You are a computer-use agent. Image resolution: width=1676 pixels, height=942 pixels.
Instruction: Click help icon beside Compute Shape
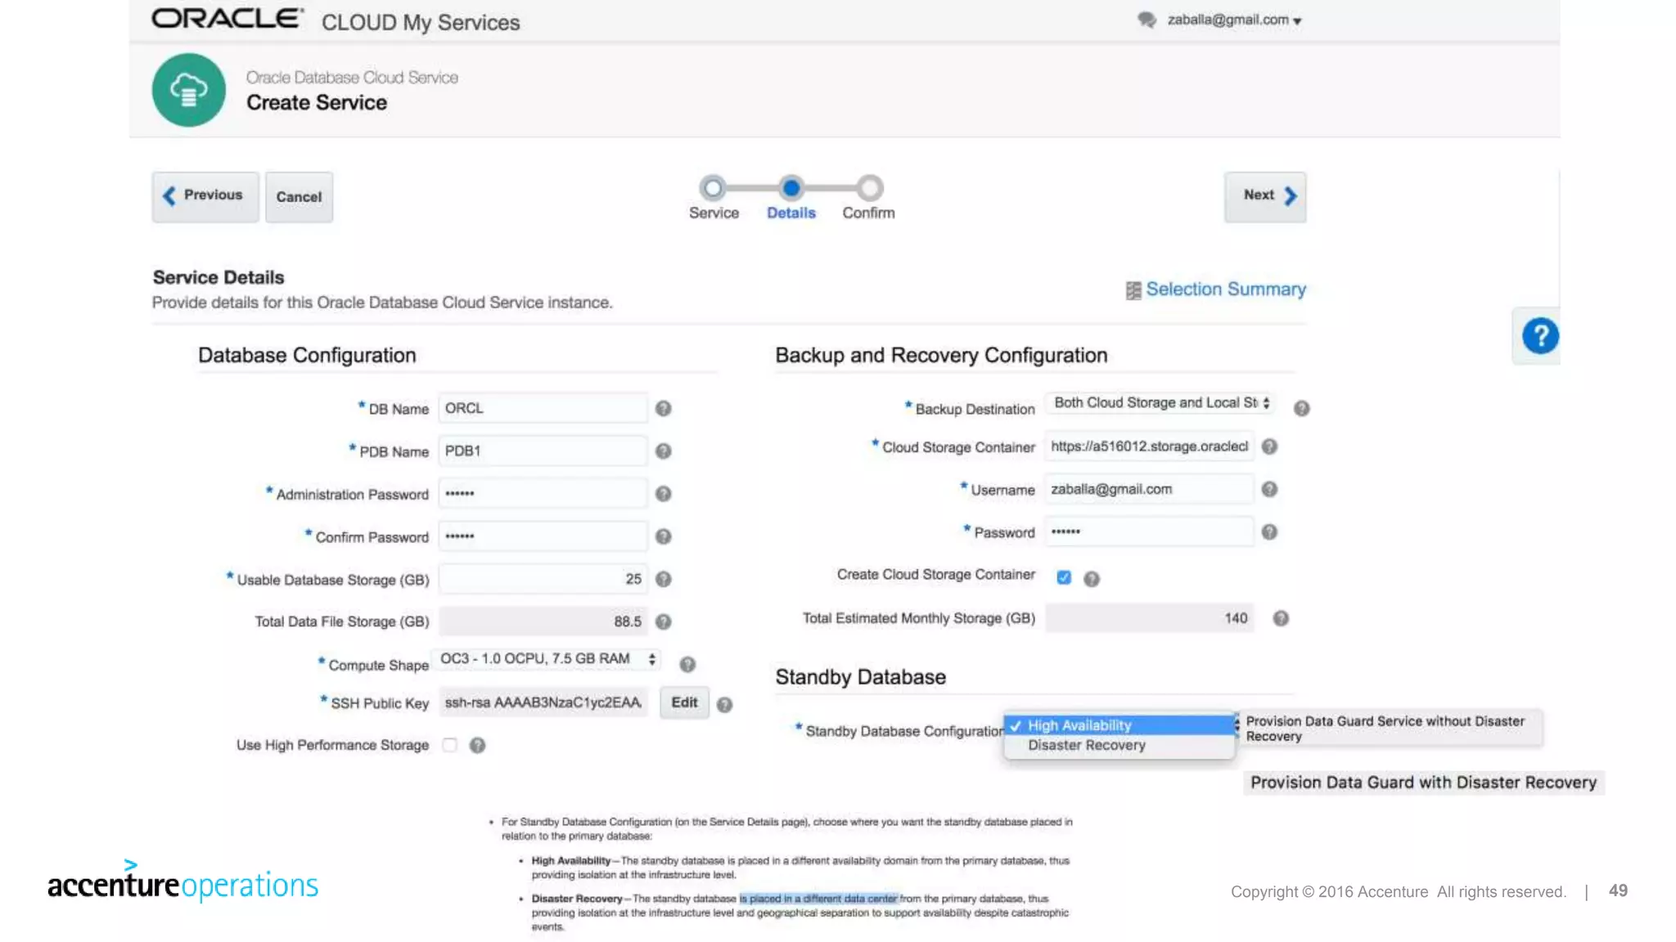pos(687,664)
